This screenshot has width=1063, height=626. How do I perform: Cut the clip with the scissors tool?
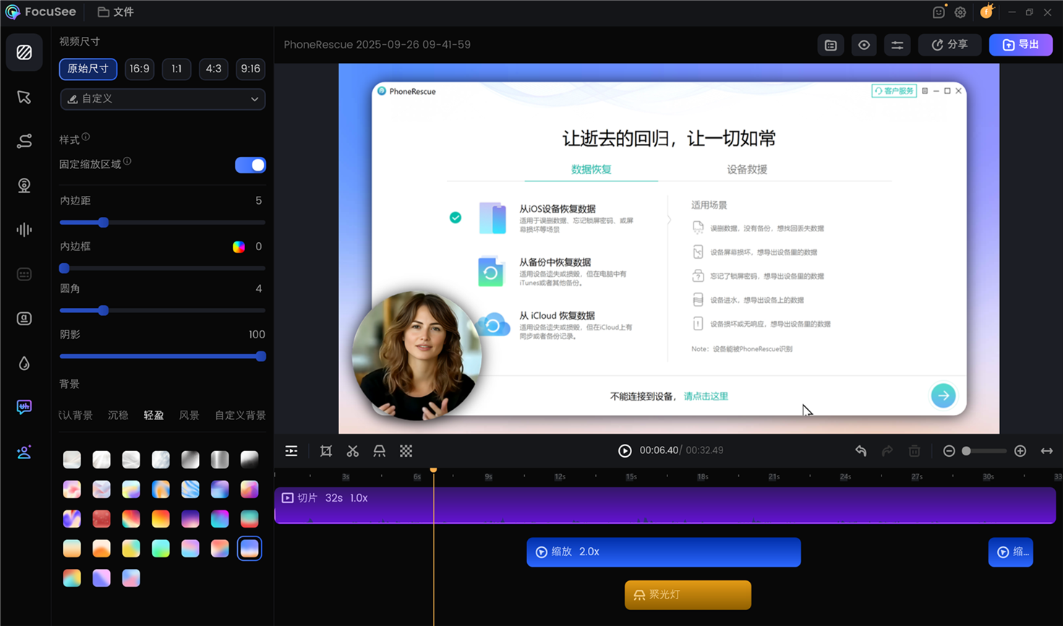pos(352,450)
